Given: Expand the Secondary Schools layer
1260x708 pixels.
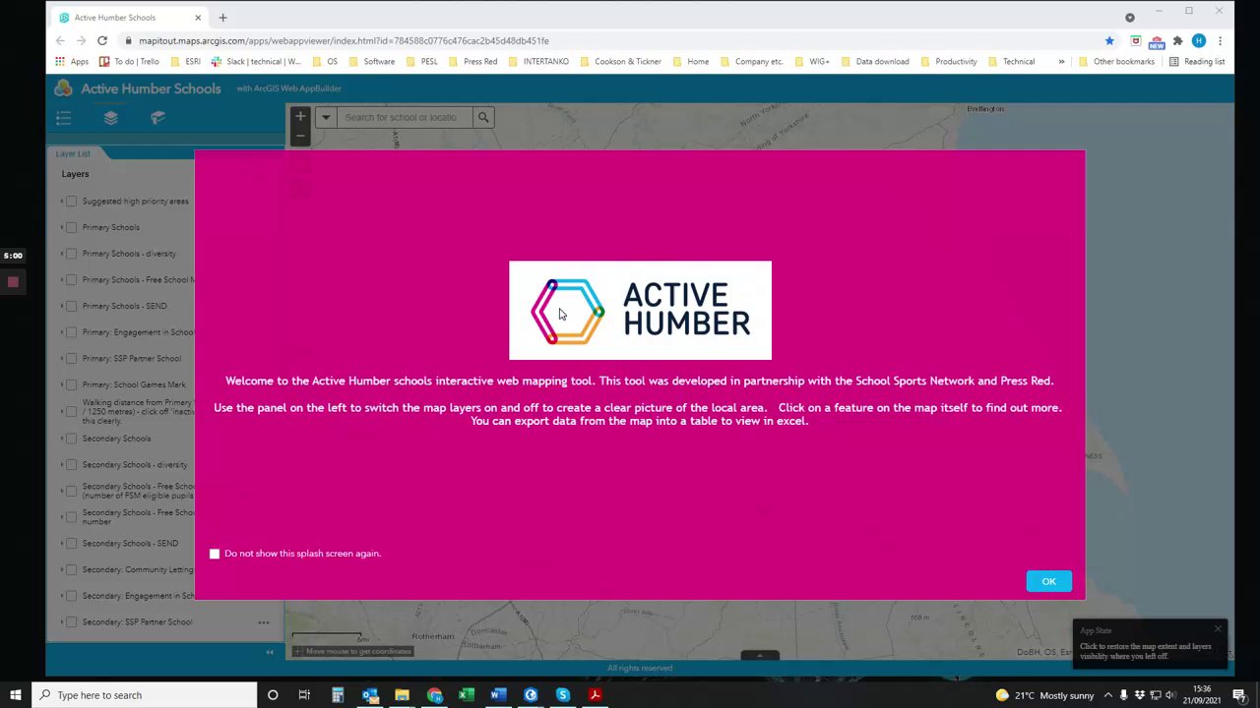Looking at the screenshot, I should tap(61, 439).
